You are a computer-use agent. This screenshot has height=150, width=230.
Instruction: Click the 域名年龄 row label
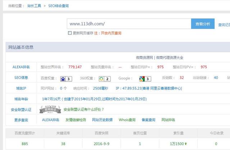21,99
